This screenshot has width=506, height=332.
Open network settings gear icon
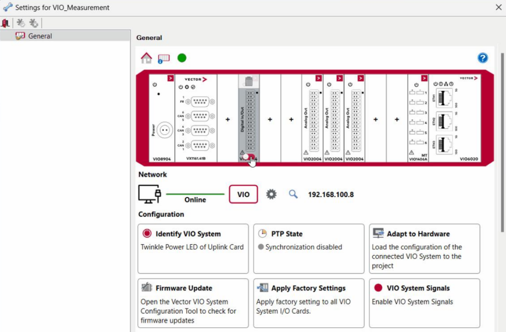[x=271, y=194]
